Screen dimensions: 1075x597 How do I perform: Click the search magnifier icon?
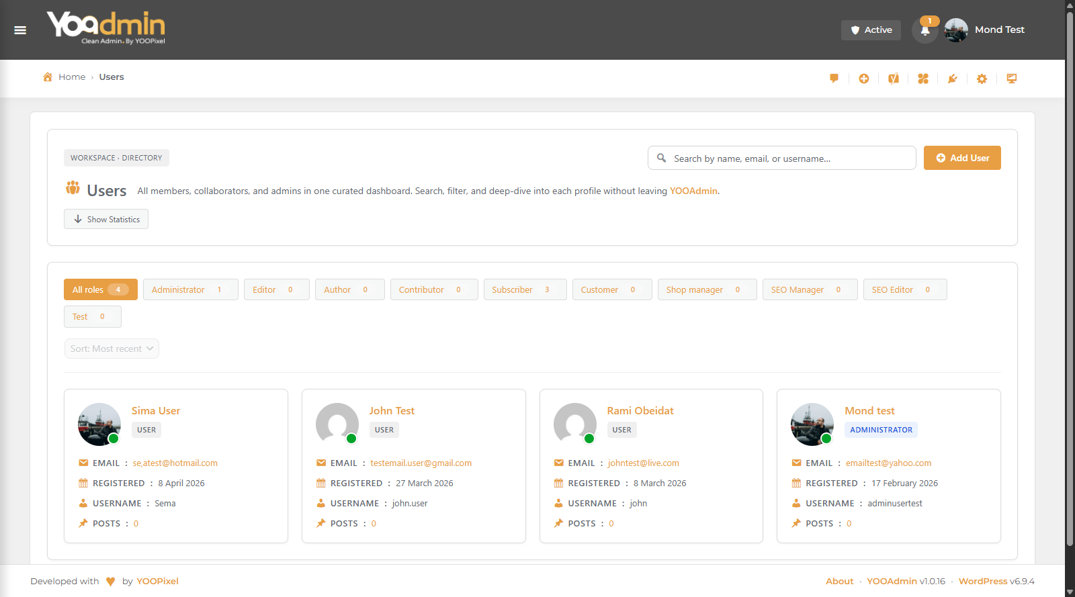pyautogui.click(x=662, y=158)
